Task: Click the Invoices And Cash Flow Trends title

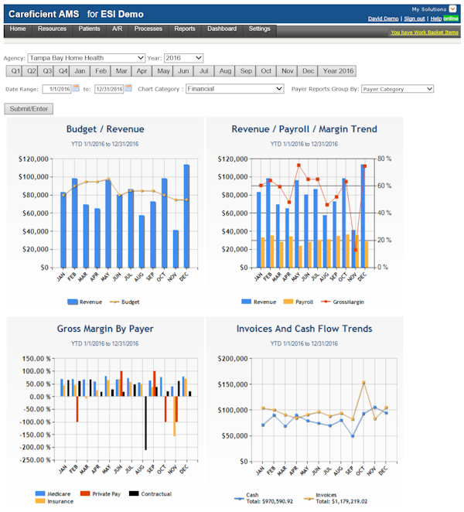Action: pos(305,329)
